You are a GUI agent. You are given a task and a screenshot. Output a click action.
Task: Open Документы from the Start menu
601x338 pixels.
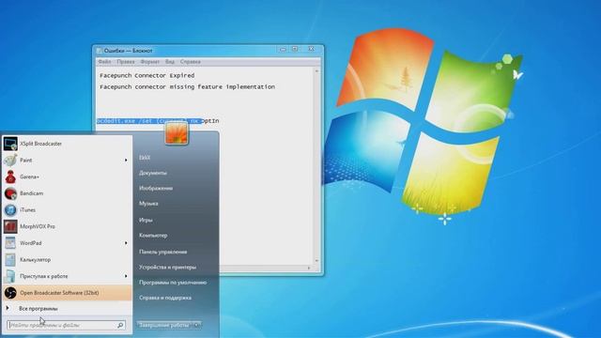tap(153, 173)
